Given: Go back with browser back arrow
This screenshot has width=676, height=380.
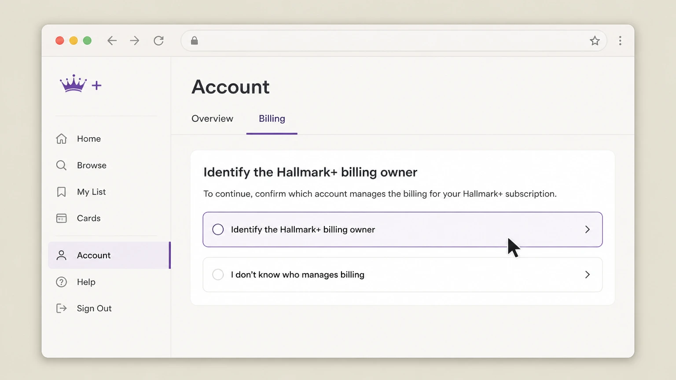Looking at the screenshot, I should coord(112,41).
